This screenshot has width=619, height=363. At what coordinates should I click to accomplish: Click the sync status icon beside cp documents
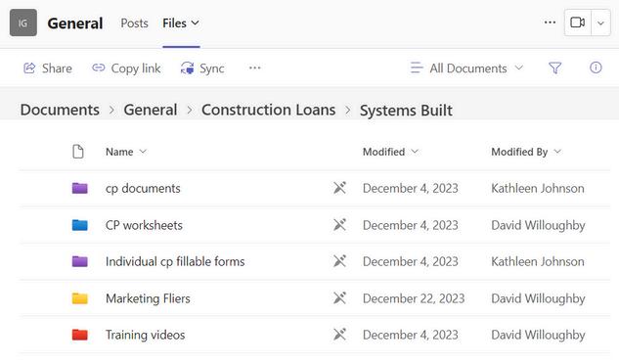[339, 188]
